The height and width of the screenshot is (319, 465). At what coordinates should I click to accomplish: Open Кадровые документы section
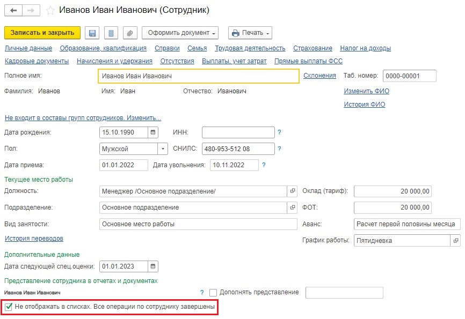coord(37,61)
